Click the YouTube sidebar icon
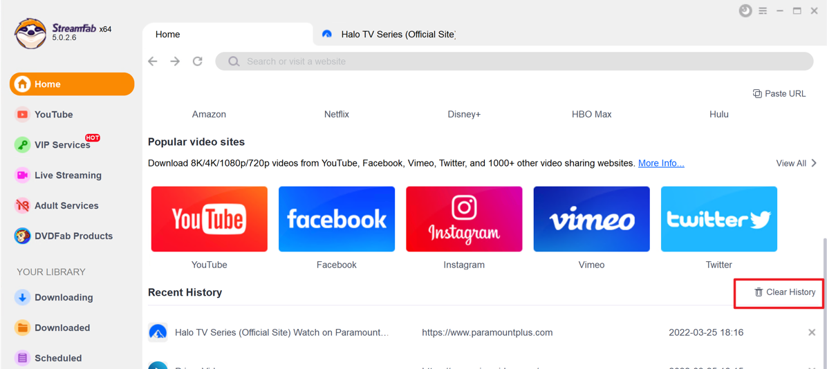Image resolution: width=827 pixels, height=369 pixels. [22, 115]
